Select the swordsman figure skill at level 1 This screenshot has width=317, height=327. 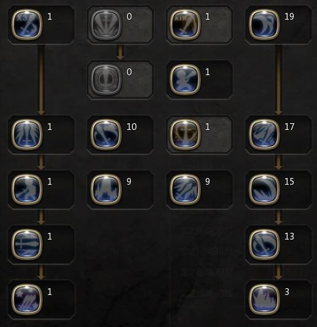coord(185,79)
